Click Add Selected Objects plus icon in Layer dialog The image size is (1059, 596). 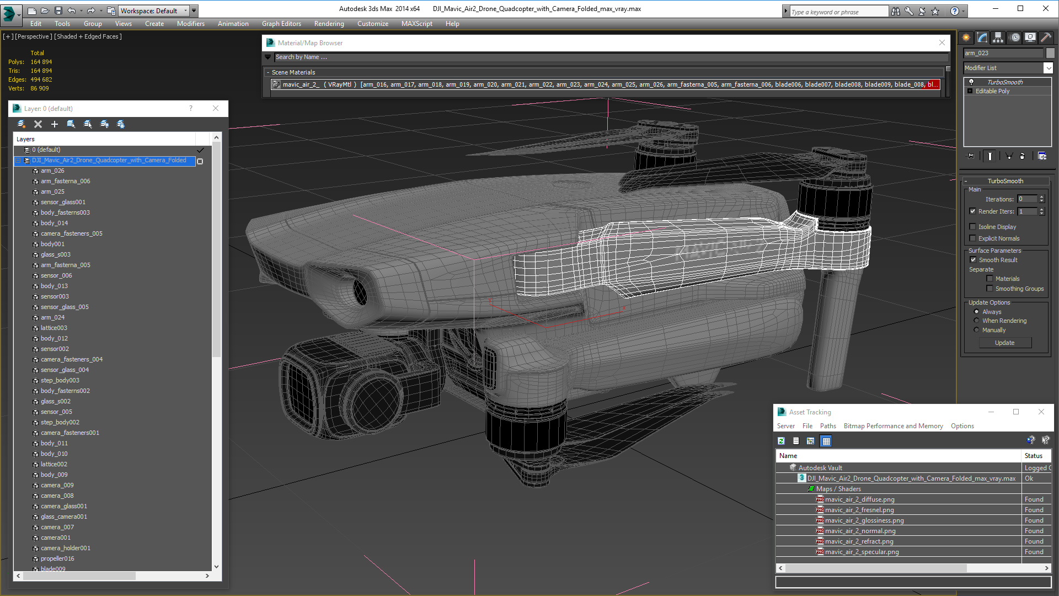click(55, 124)
